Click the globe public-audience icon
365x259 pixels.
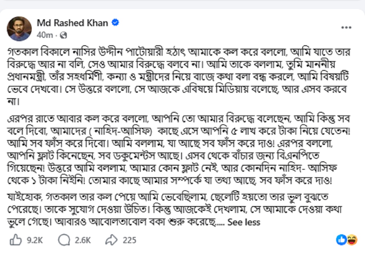pyautogui.click(x=64, y=35)
